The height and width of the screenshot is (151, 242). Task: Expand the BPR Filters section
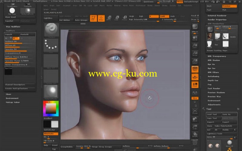[x=213, y=72]
